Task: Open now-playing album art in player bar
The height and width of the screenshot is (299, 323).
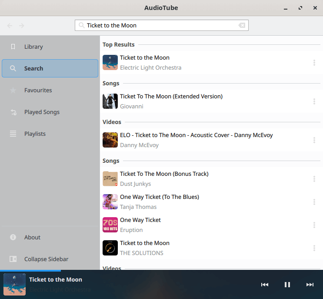Action: 15,285
